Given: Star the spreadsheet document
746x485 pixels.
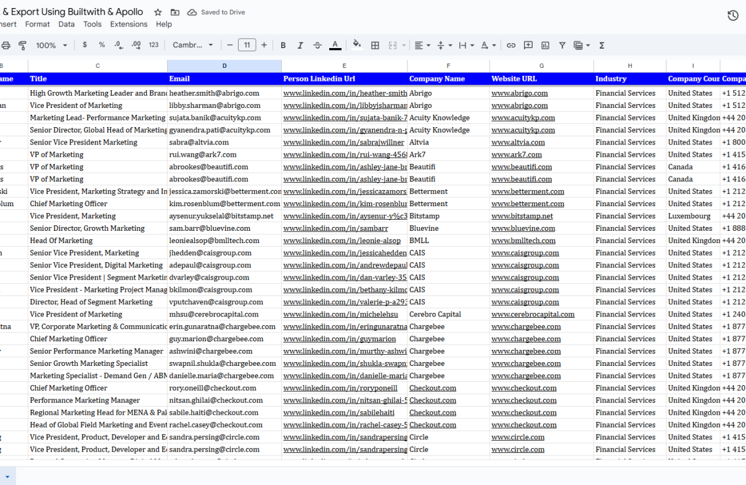Looking at the screenshot, I should coord(158,12).
